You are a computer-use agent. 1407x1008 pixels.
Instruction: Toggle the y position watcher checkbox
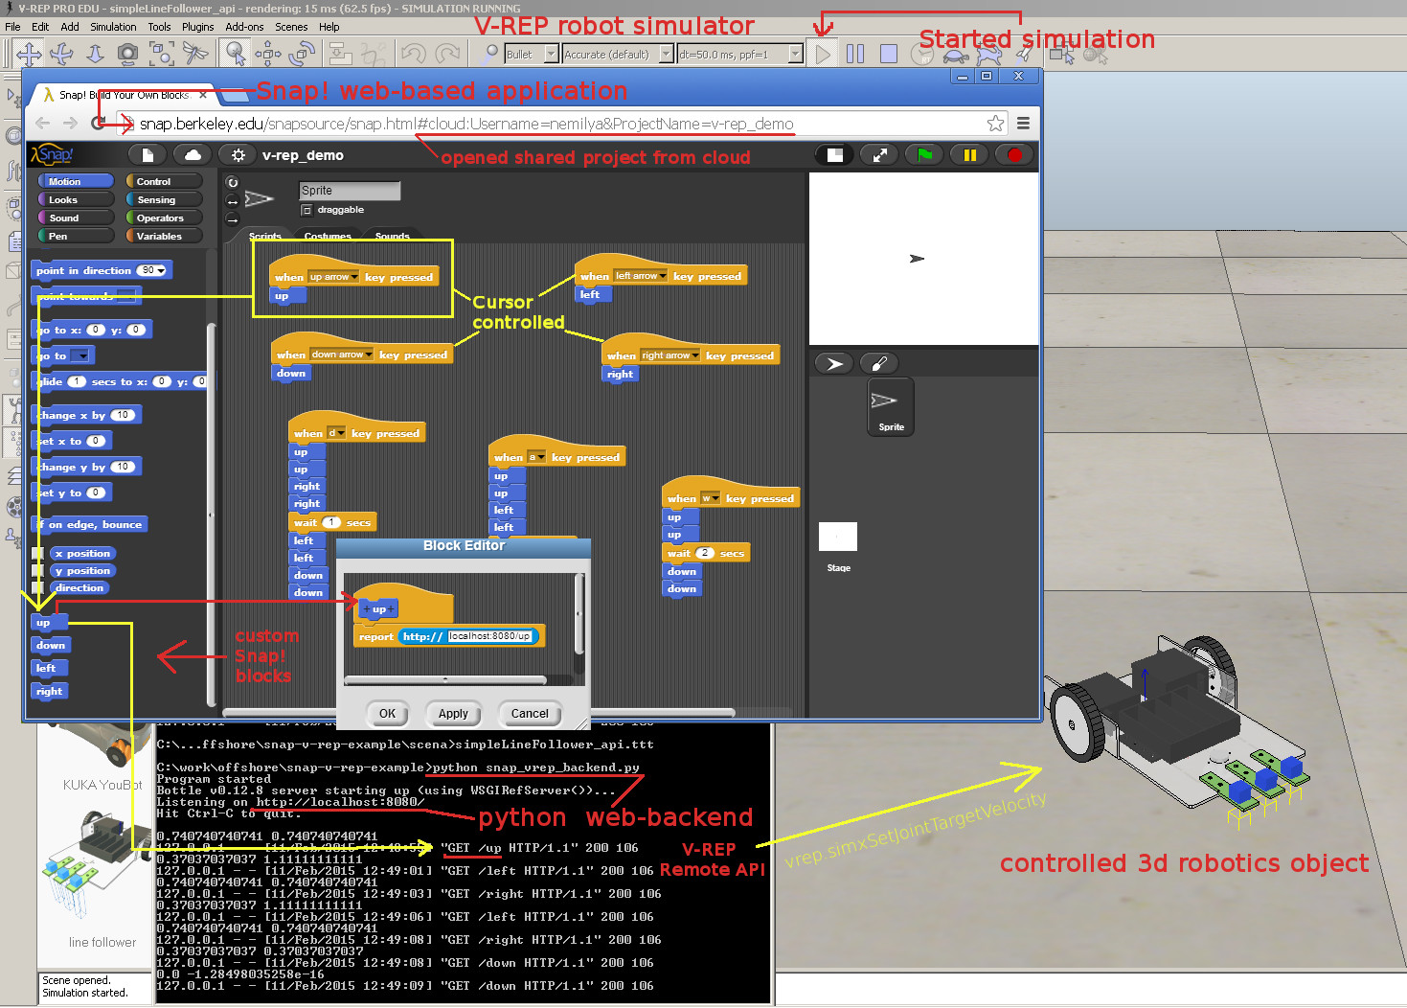pos(37,571)
